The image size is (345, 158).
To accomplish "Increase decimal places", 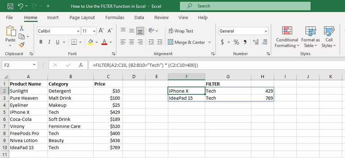I will click(256, 42).
